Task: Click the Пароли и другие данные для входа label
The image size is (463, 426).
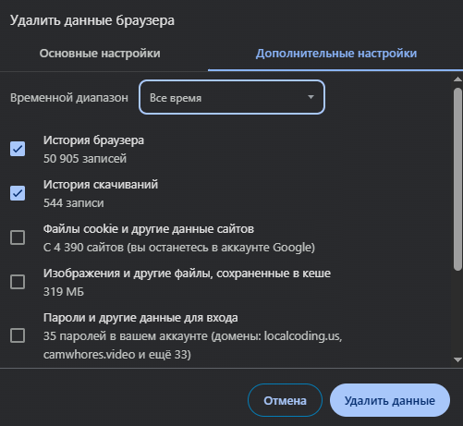Action: click(140, 318)
